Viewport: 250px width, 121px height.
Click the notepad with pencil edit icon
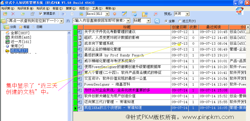pos(124,14)
